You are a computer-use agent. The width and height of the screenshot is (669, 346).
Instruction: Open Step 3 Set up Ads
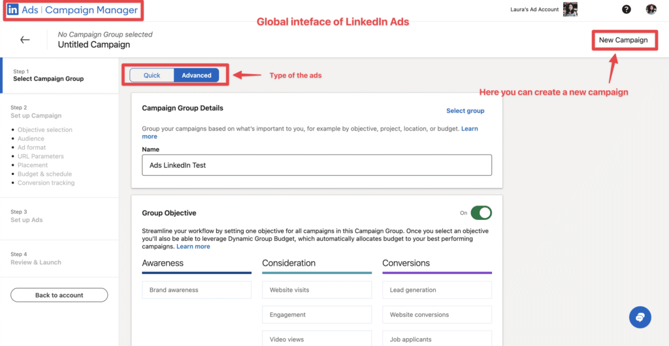(x=26, y=216)
